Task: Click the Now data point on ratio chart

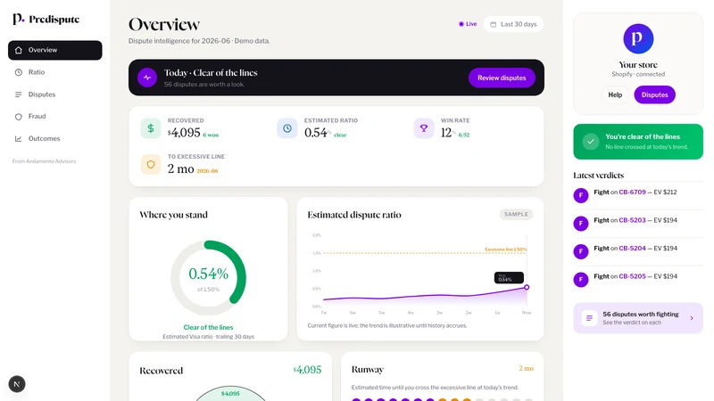Action: (527, 287)
